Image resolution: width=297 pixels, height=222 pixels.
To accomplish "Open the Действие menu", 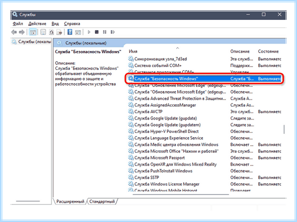I will pyautogui.click(x=37, y=24).
